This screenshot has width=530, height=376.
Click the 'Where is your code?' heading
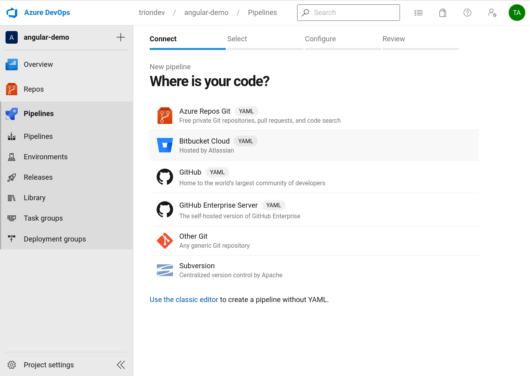click(x=210, y=81)
